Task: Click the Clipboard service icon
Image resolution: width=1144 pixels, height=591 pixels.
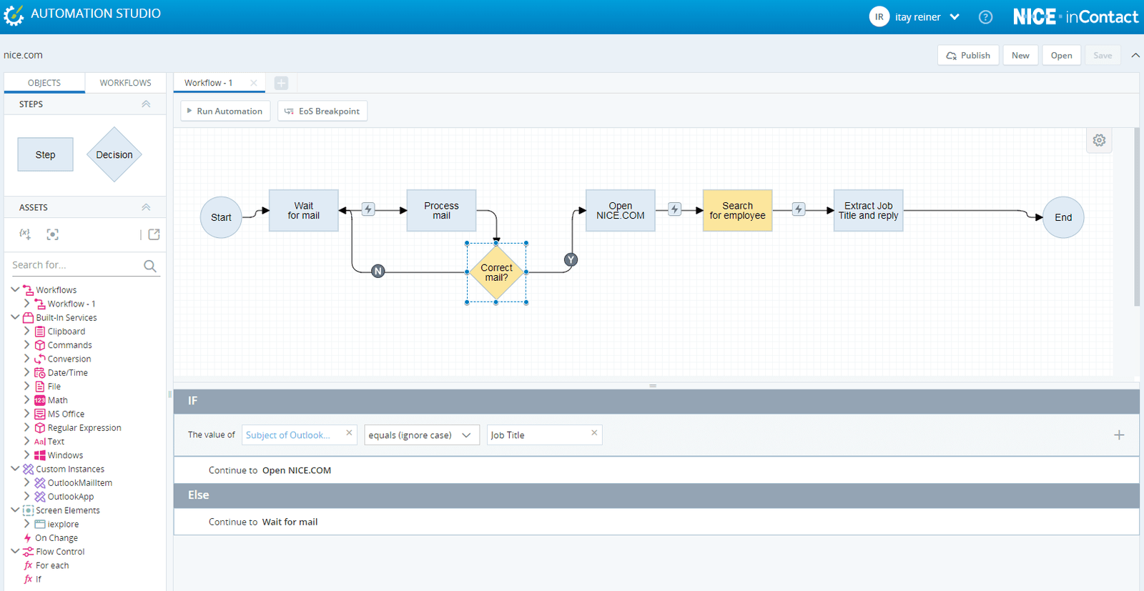Action: (40, 332)
